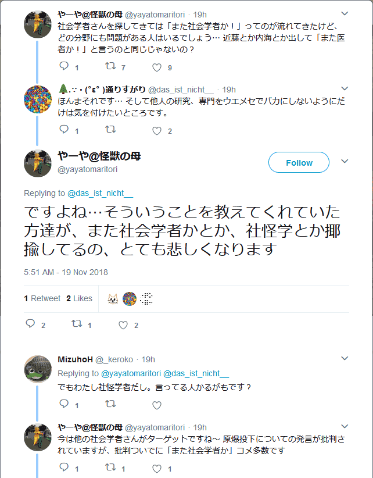Like the main tweet from 19 Nov 2018
The width and height of the screenshot is (373, 478).
coord(123,324)
